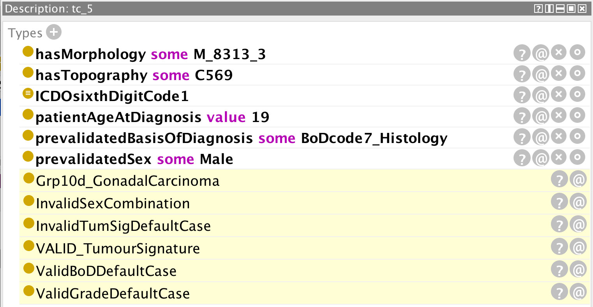Explain inference for patientAgeAtDiagnosis row
Image resolution: width=593 pixels, height=307 pixels.
tap(522, 116)
